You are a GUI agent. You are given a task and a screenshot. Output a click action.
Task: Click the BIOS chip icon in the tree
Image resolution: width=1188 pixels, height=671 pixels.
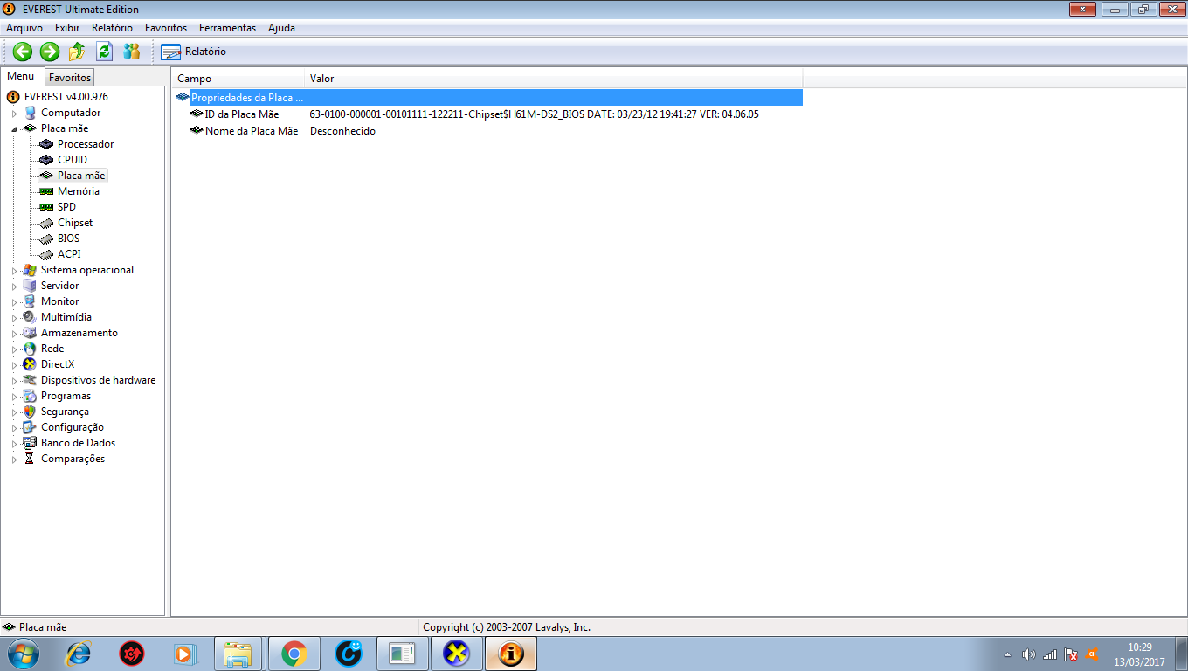pyautogui.click(x=47, y=239)
